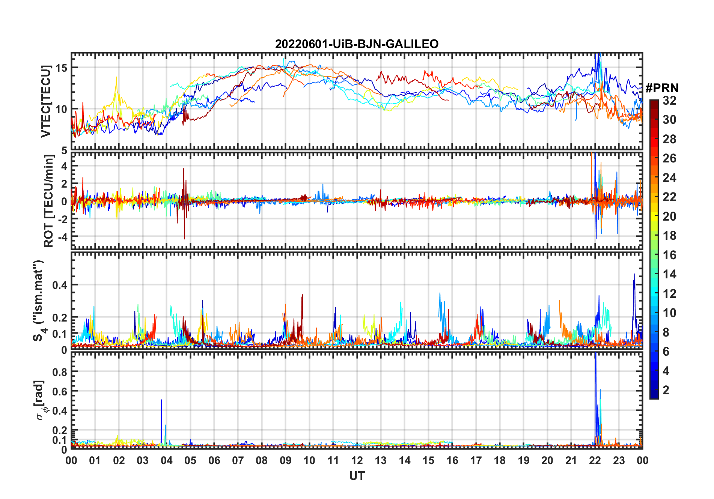Image resolution: width=714 pixels, height=499 pixels.
Task: Click inside the S4 scintillation plot panel
Action: (x=357, y=301)
